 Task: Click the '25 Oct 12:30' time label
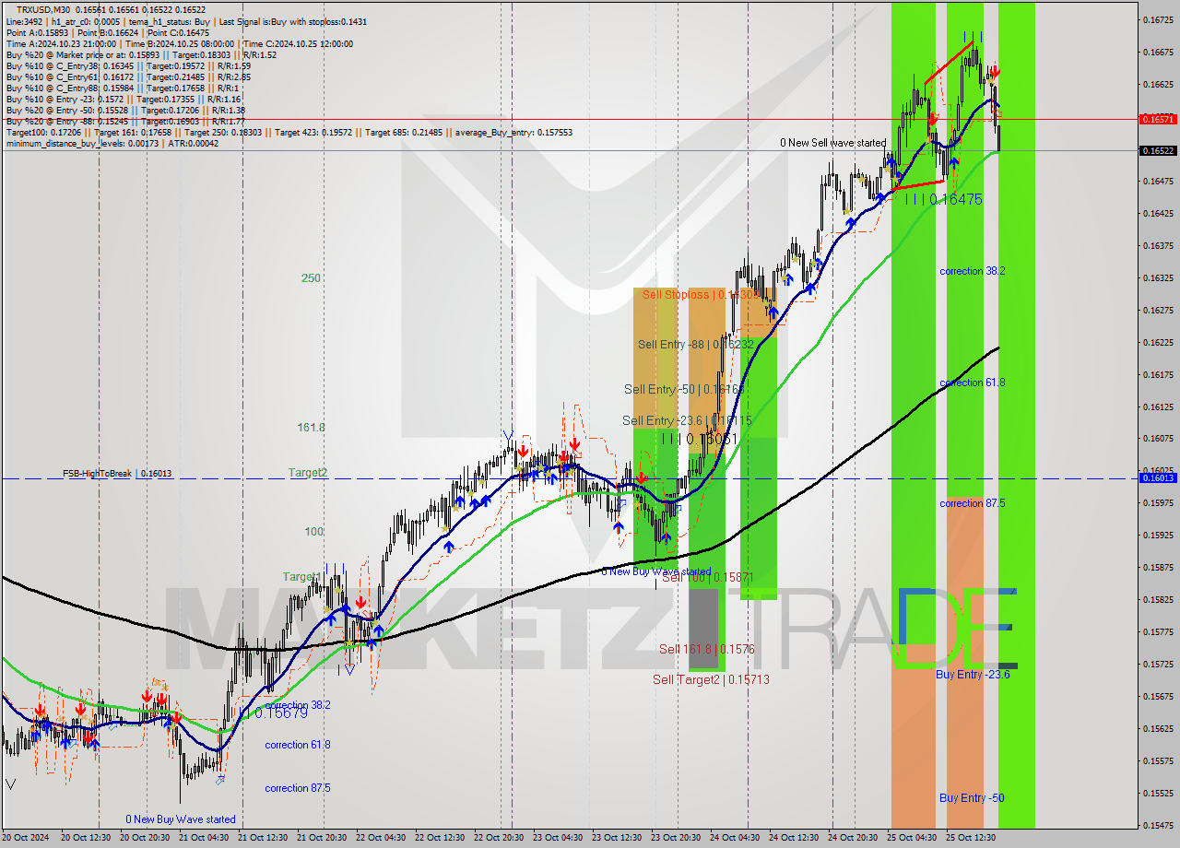click(x=971, y=838)
